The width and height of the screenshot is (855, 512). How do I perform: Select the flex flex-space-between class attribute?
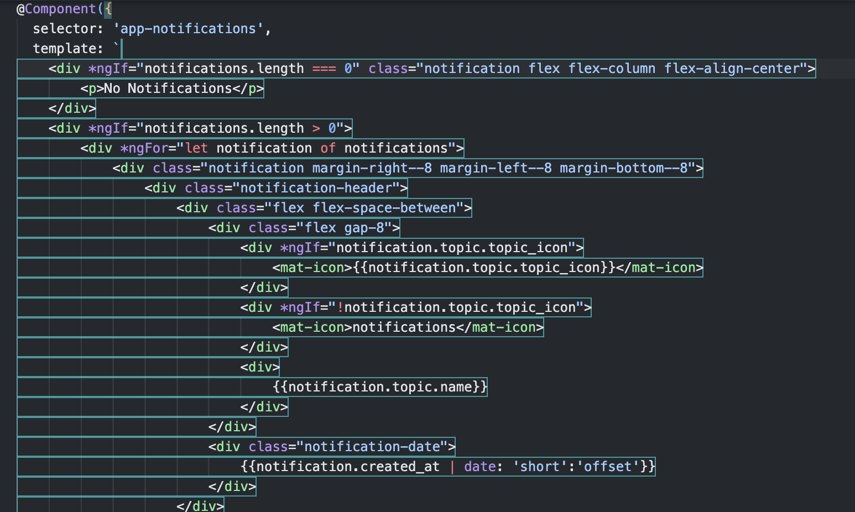click(x=371, y=207)
